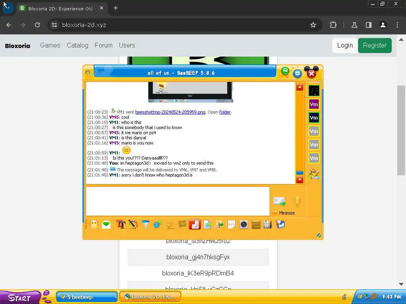The height and width of the screenshot is (304, 406).
Task: Click the Start button on taskbar
Action: point(21,298)
